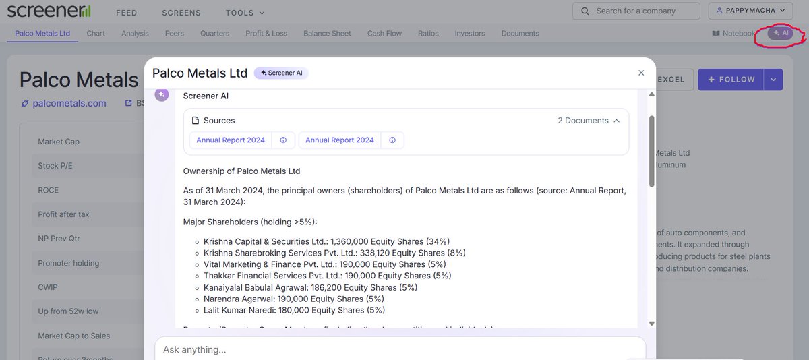Click the Palco Metals Ltd dialog title

tap(200, 73)
